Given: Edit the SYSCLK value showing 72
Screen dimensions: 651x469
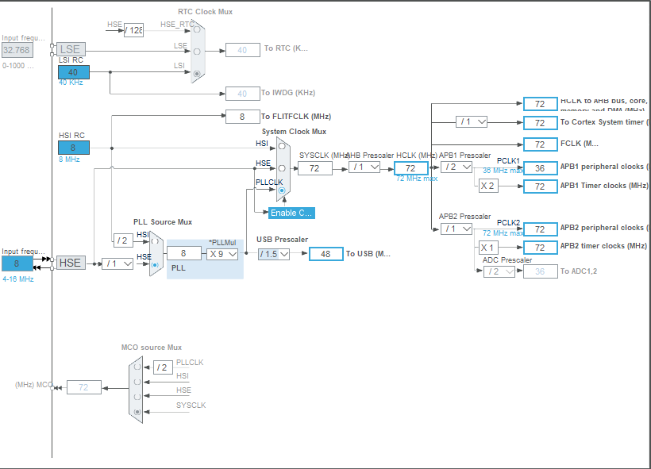Looking at the screenshot, I should (x=314, y=167).
